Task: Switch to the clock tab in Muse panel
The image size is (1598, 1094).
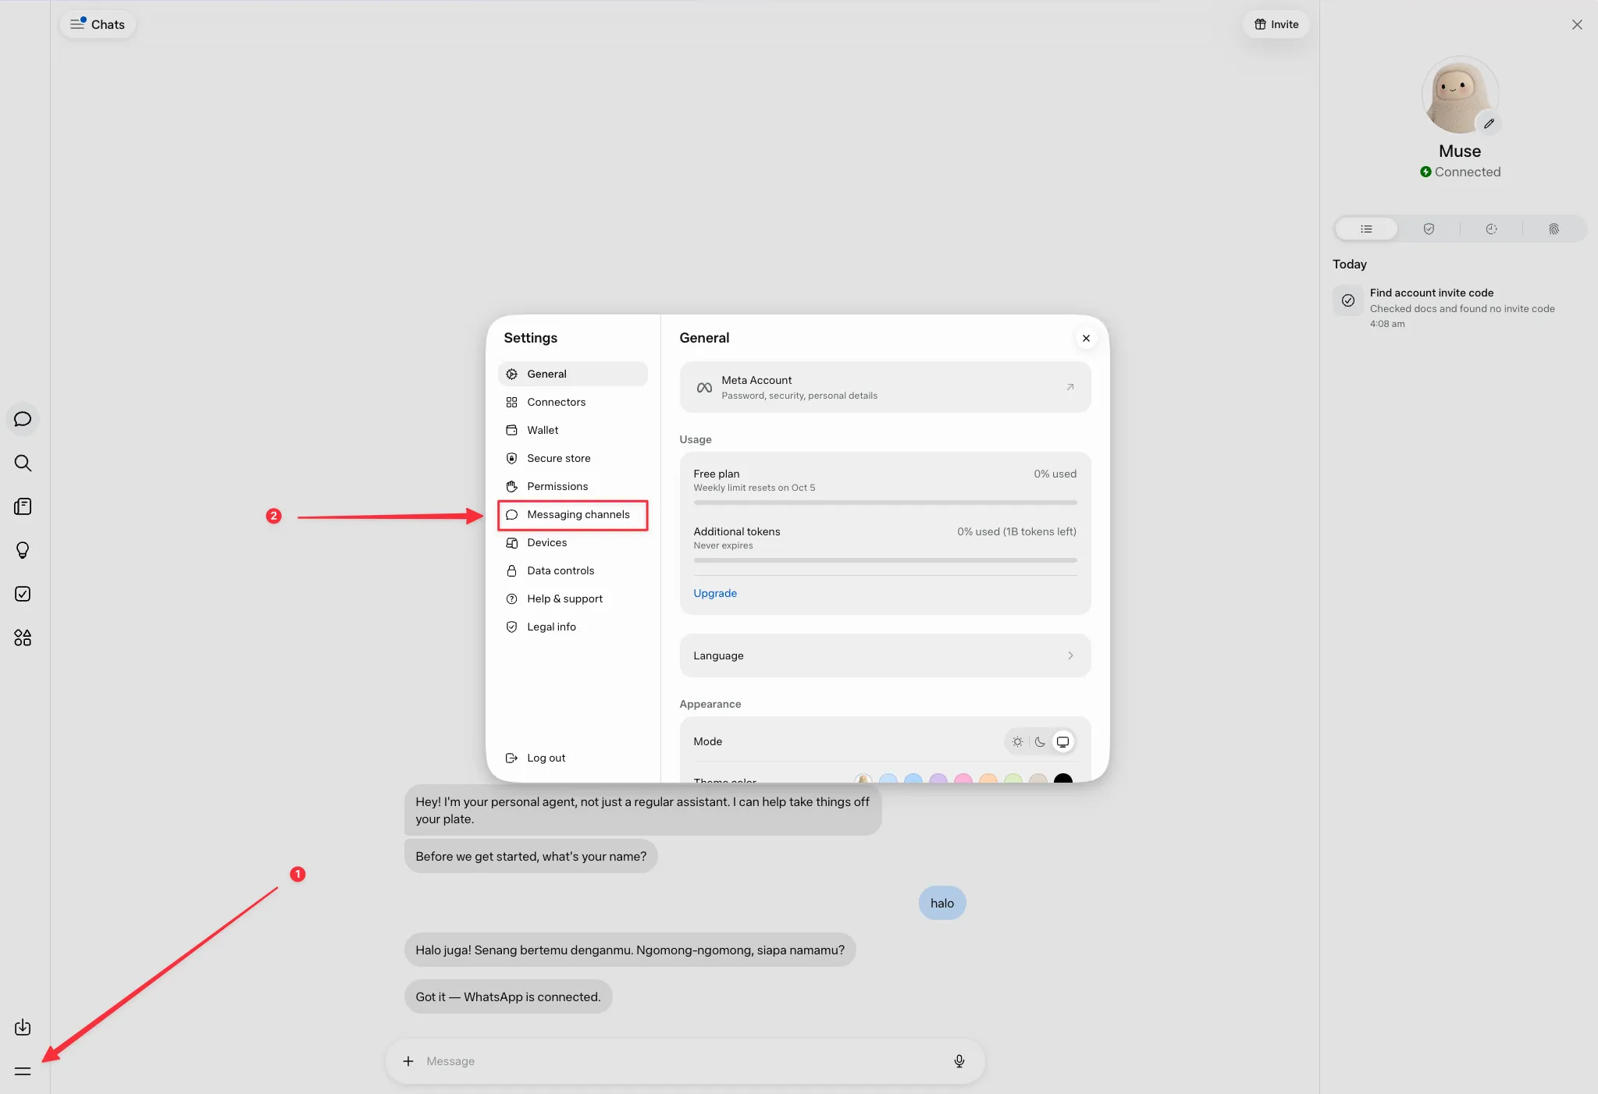Action: point(1491,229)
